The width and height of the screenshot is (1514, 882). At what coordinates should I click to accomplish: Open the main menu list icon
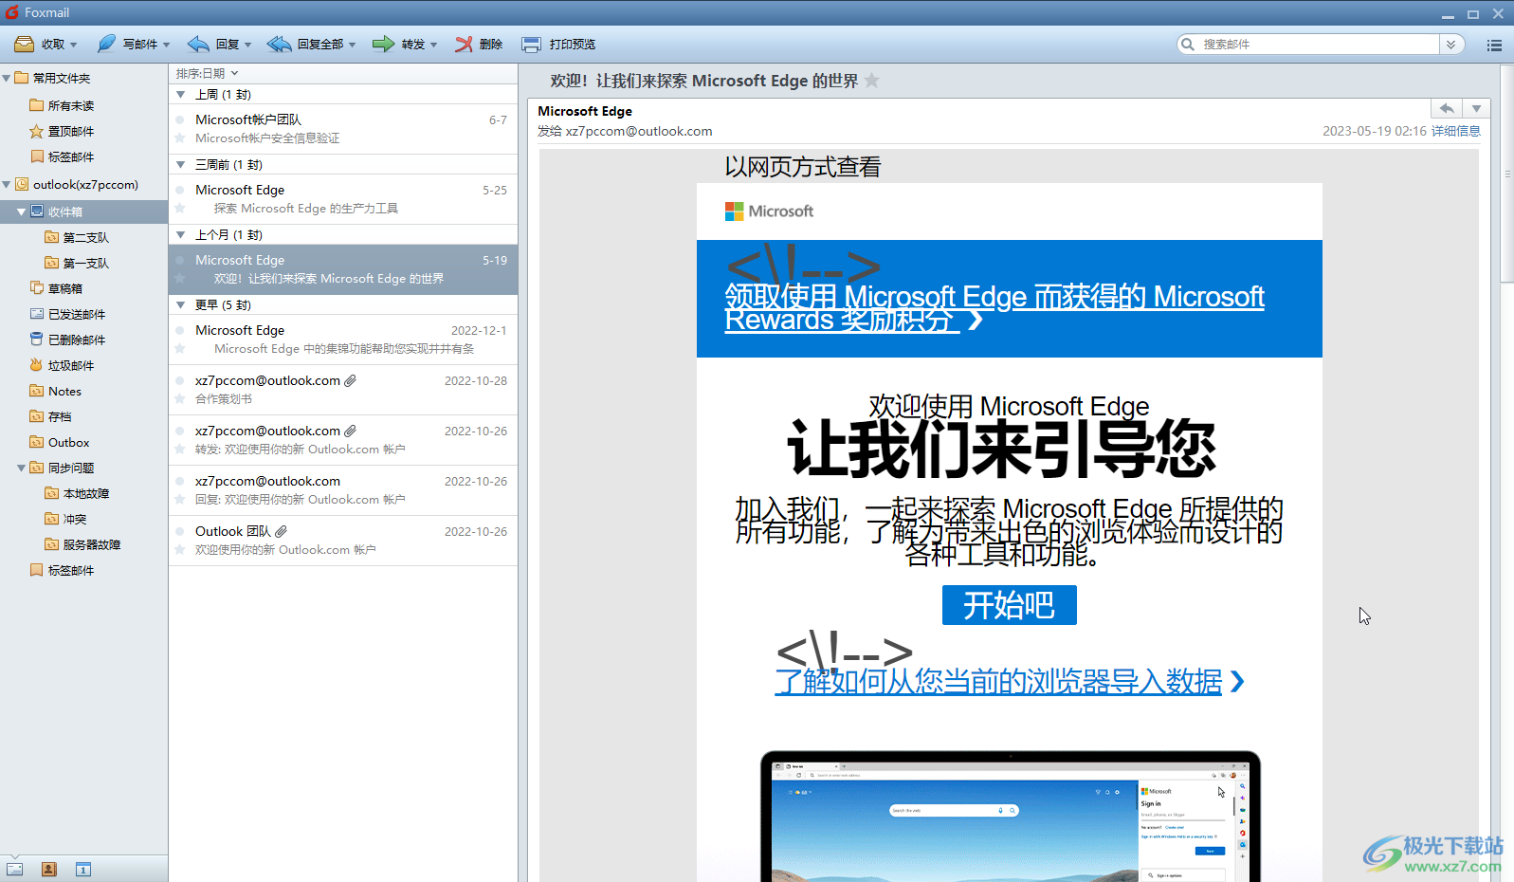(1494, 45)
